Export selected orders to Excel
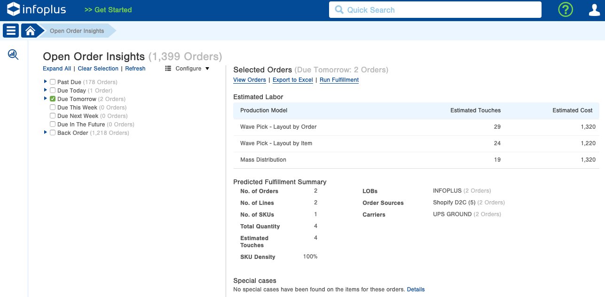 (x=292, y=80)
